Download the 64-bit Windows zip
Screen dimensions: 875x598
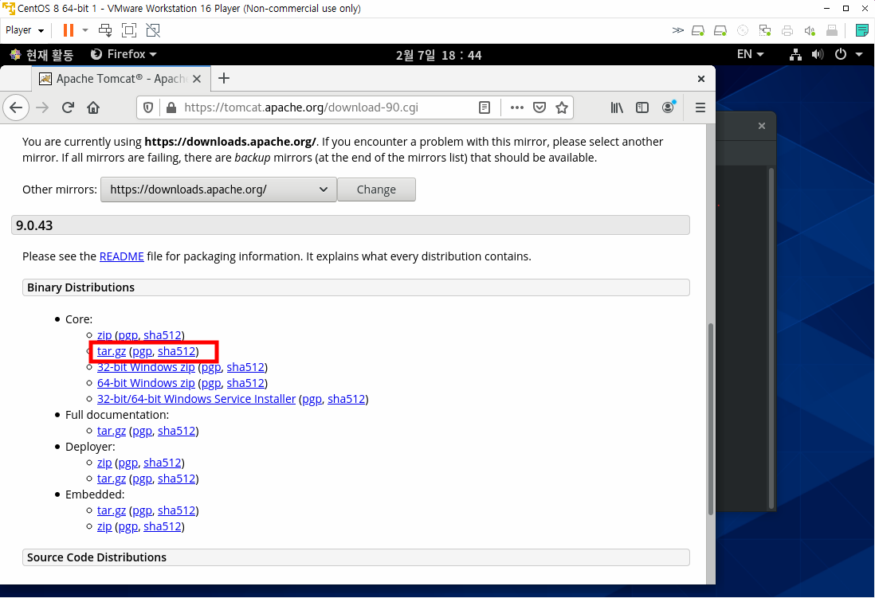tap(146, 383)
